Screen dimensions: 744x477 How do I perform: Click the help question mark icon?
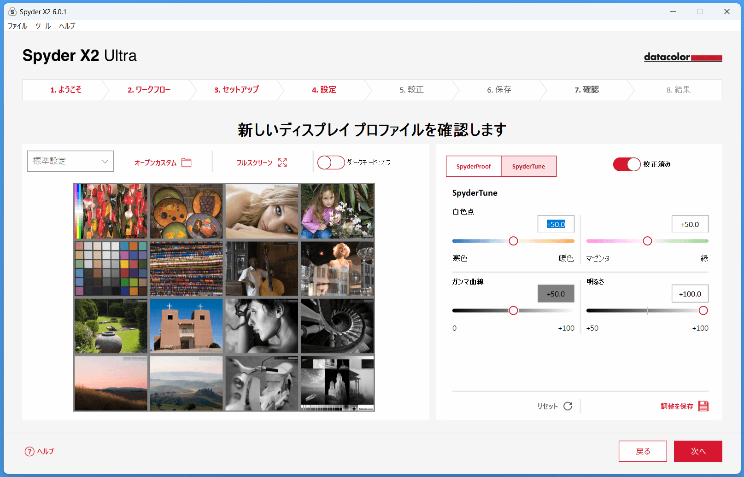click(x=29, y=452)
